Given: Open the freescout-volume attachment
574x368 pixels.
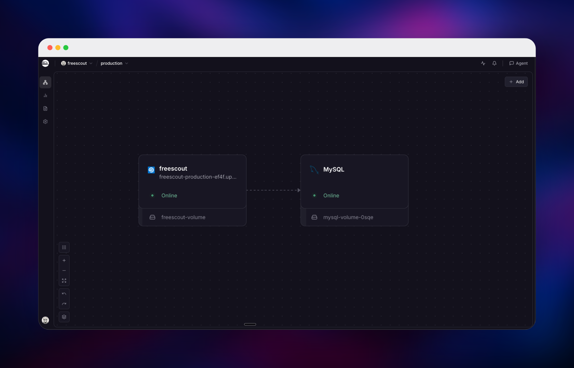Looking at the screenshot, I should tap(192, 218).
